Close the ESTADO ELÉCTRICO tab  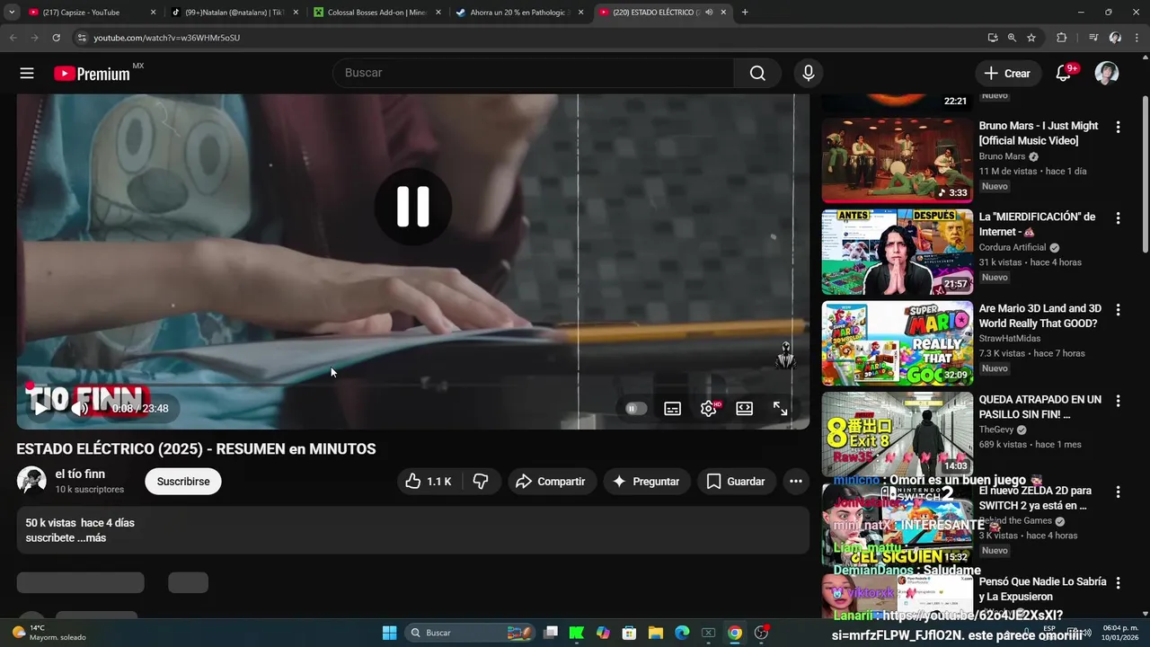724,13
